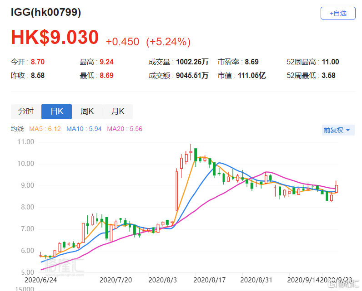This screenshot has width=362, height=291.
Task: Click the 昨收 previous close 8.58
Action: [38, 75]
